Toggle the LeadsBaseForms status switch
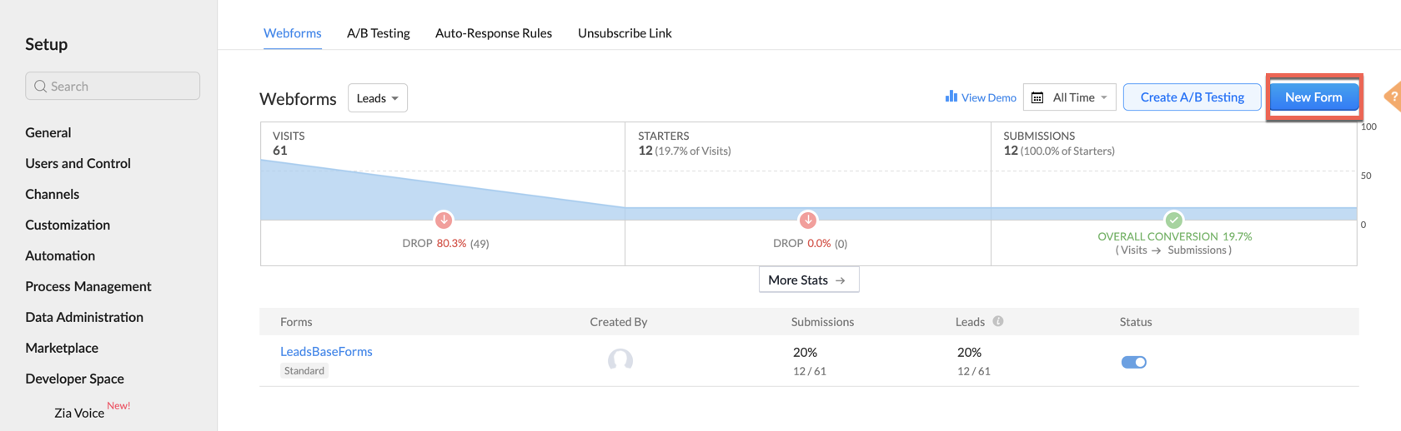Viewport: 1401px width, 431px height. tap(1133, 362)
